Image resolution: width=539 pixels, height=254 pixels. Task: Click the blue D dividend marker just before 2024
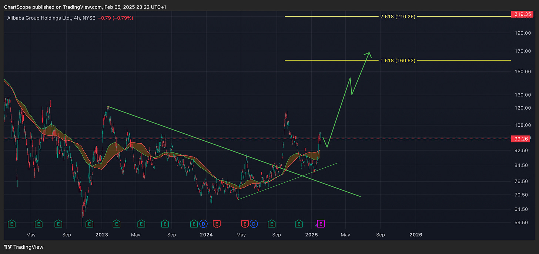(203, 223)
